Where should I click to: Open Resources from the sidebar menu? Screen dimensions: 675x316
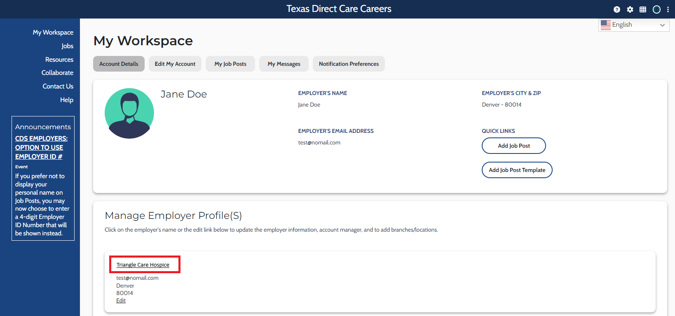(x=59, y=60)
